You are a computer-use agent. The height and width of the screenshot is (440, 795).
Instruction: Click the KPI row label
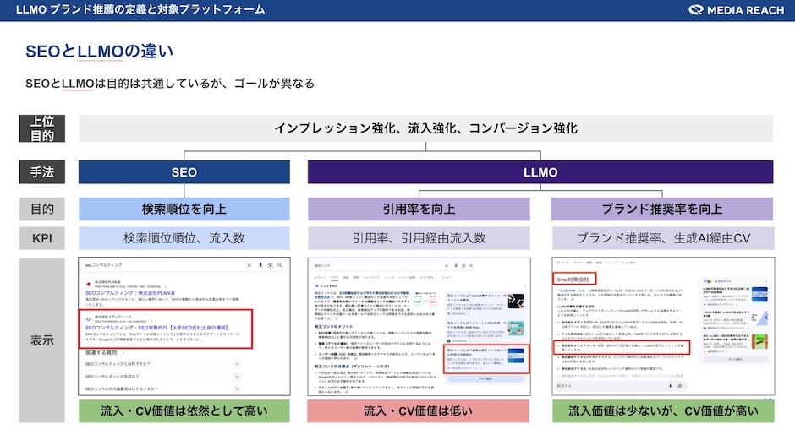42,238
